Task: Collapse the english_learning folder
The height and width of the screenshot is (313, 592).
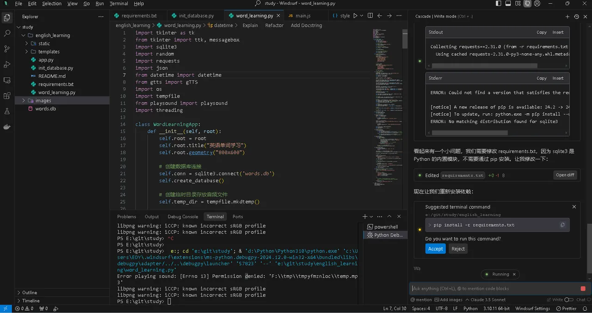Action: pyautogui.click(x=23, y=36)
